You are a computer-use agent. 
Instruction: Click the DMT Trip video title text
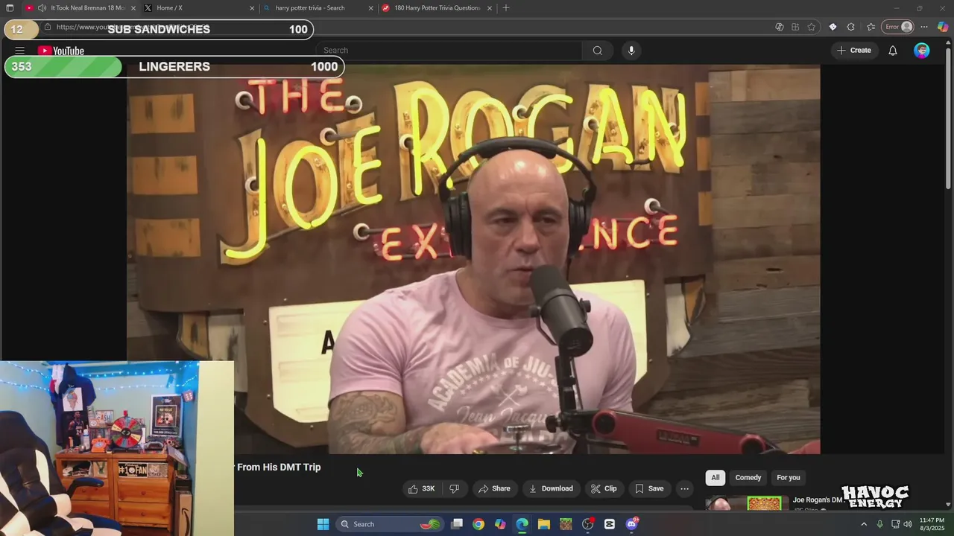pos(277,467)
